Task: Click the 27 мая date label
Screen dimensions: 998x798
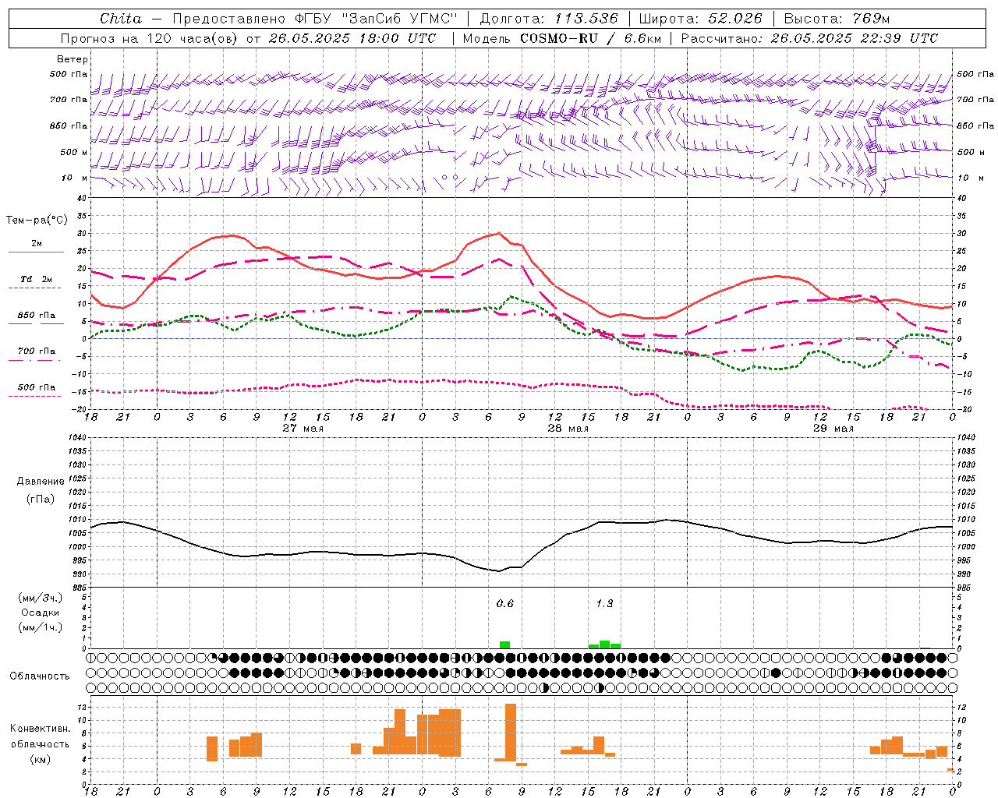Action: (x=303, y=429)
